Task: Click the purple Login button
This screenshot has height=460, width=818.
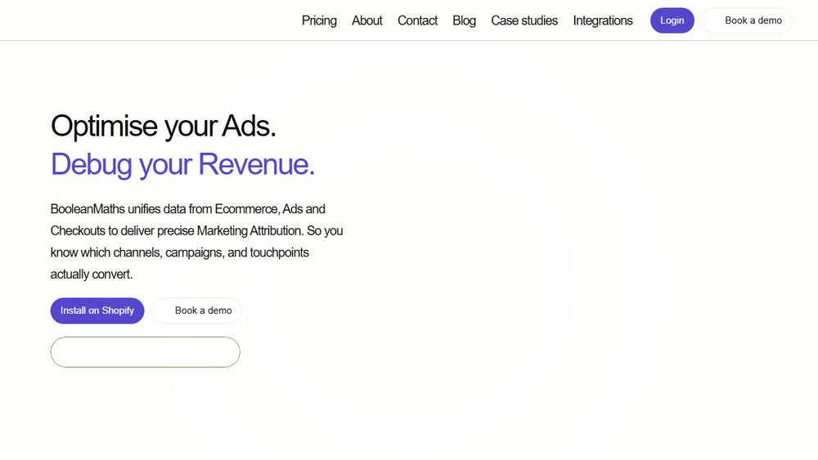Action: click(672, 20)
